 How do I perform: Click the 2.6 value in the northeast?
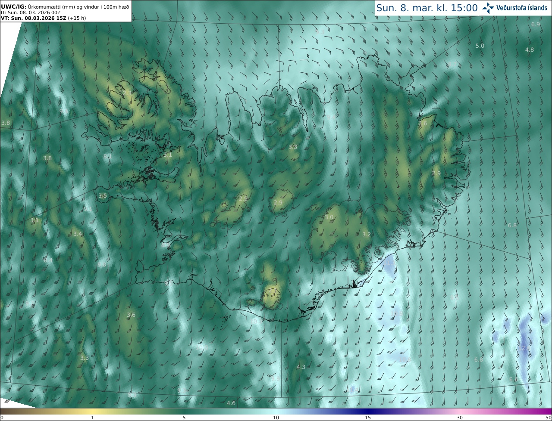423,124
